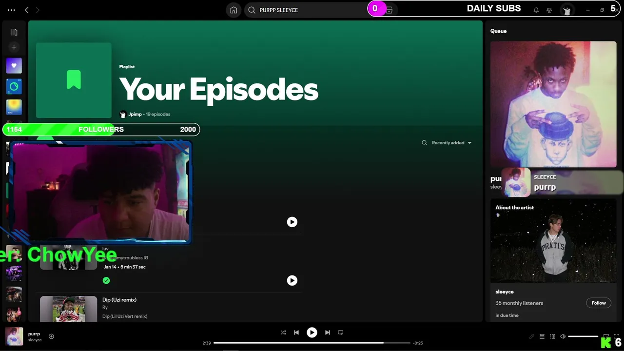Create a new playlist with plus icon
This screenshot has height=351, width=624.
point(14,47)
